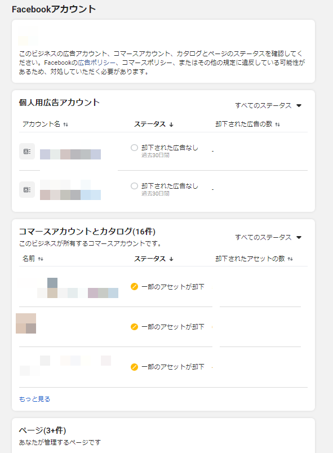
Task: Select second ad account's status circle
Action: [x=134, y=186]
